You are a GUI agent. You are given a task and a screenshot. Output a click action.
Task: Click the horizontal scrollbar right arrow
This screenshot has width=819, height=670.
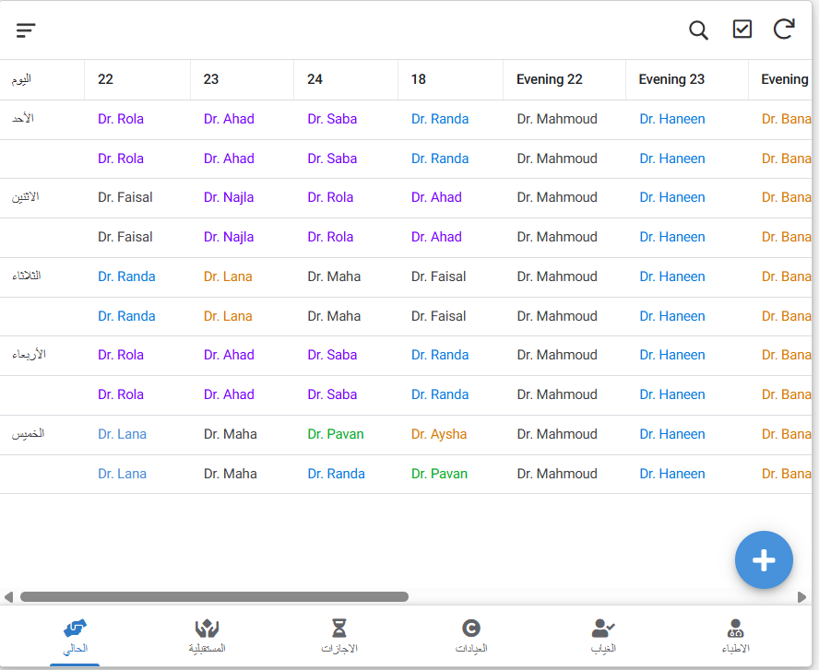pos(802,597)
